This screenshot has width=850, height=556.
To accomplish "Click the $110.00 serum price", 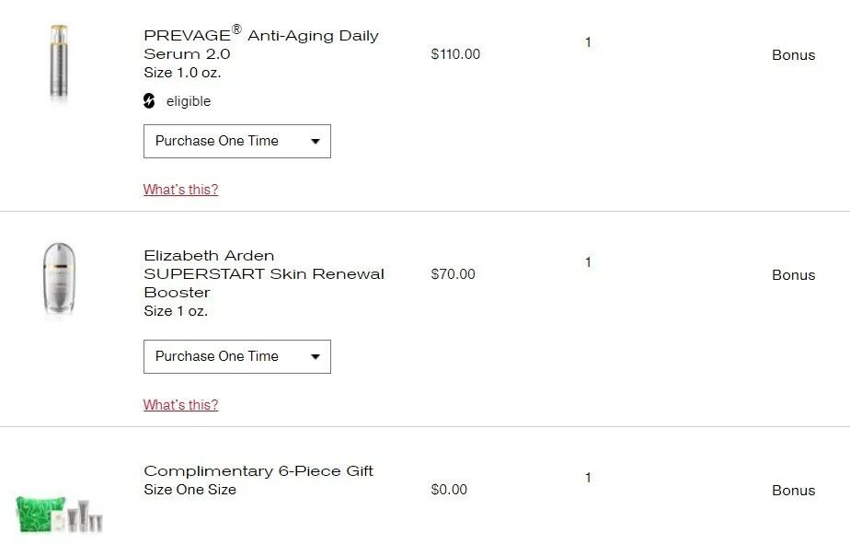I will pyautogui.click(x=455, y=54).
